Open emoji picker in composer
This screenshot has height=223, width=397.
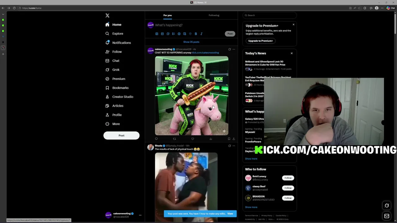[x=179, y=34]
